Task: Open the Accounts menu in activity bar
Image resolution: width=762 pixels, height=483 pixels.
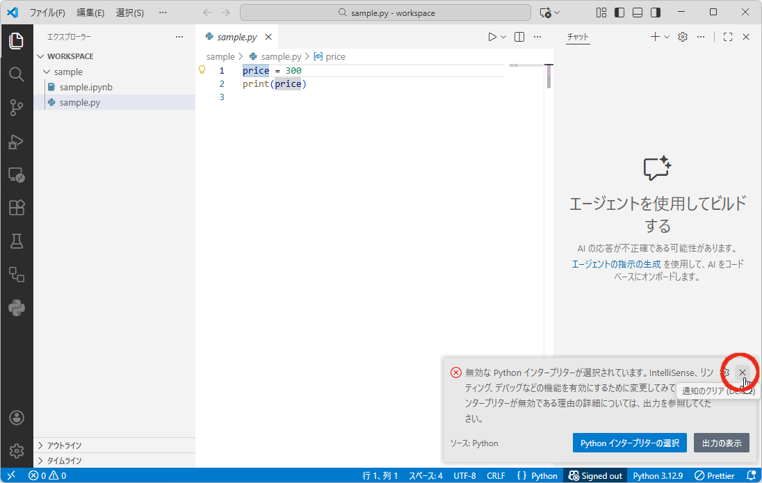Action: 17,418
